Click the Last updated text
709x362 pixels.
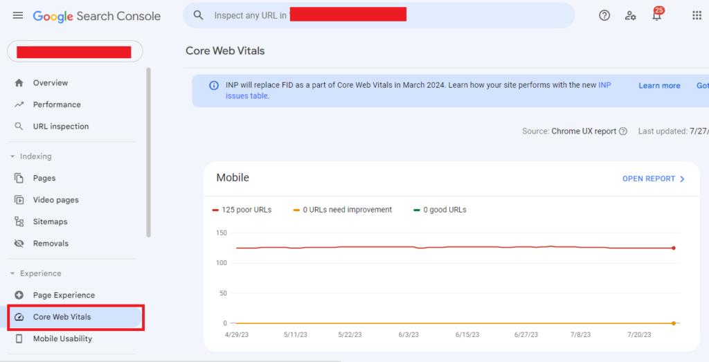(x=673, y=131)
